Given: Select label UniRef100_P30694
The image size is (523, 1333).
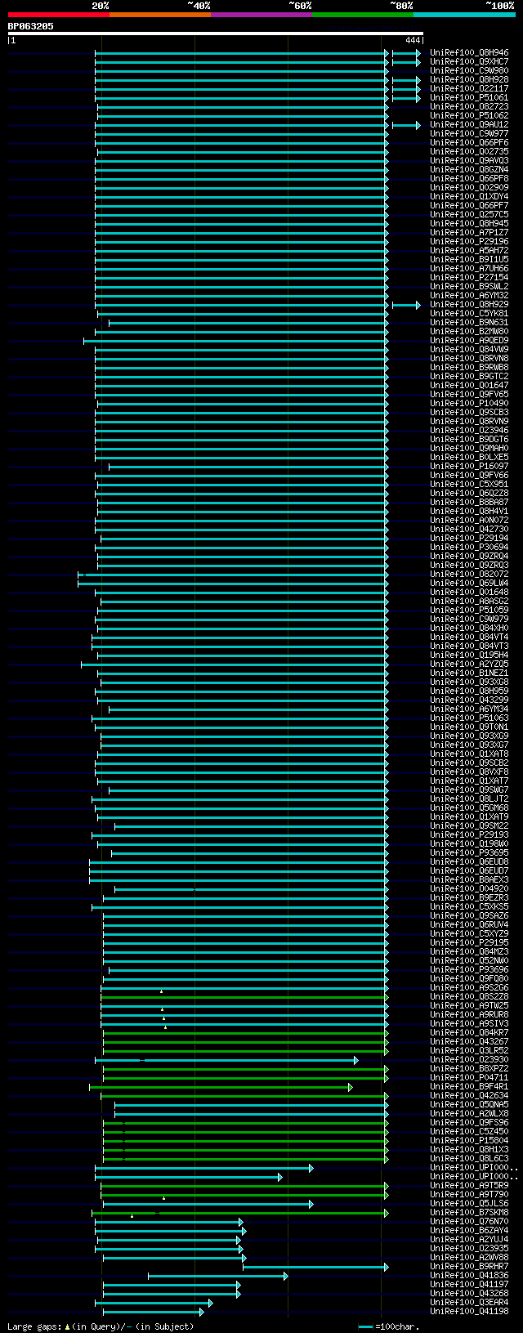Looking at the screenshot, I should (469, 548).
